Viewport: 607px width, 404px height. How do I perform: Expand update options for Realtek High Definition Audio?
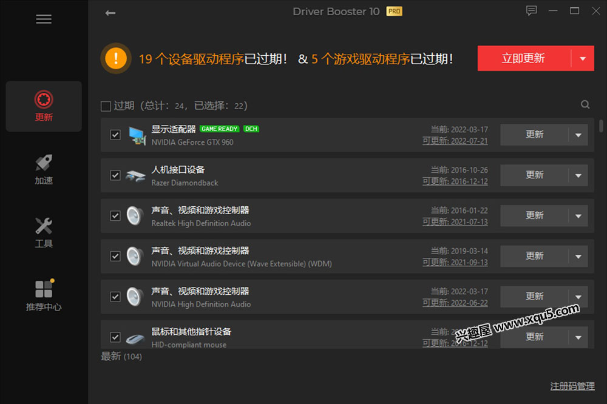[x=578, y=216]
